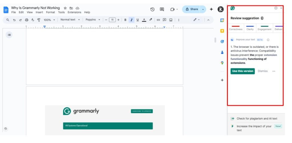Open the View menu

(30, 12)
